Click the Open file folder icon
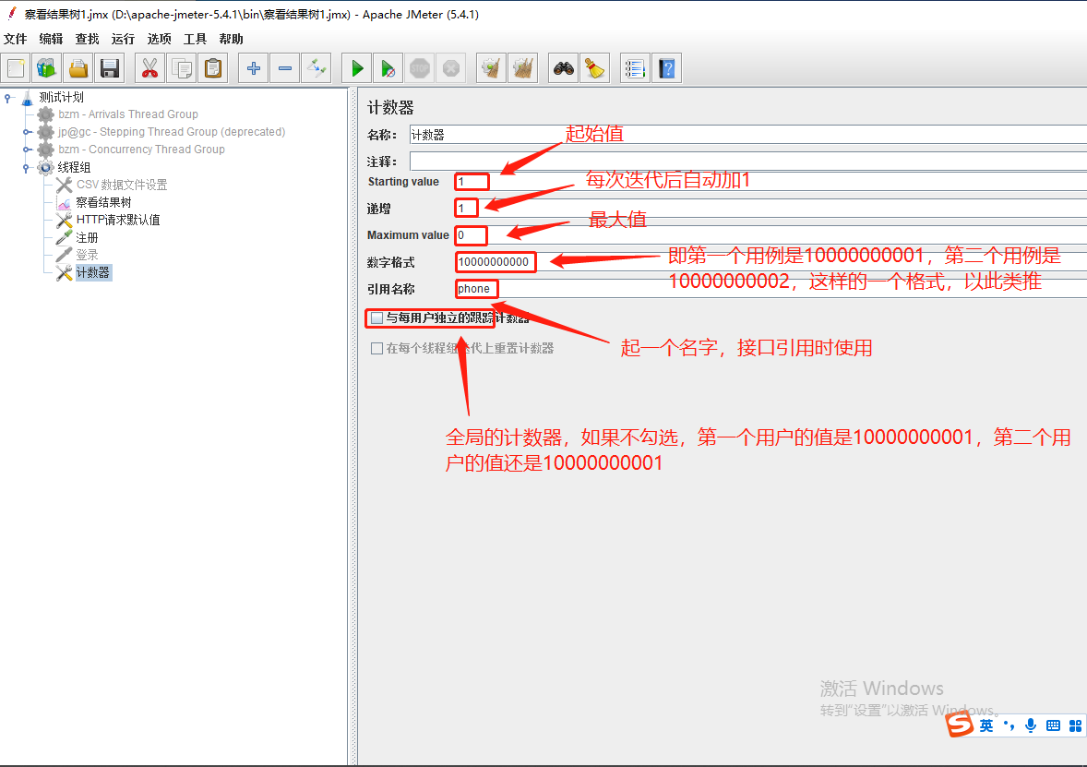This screenshot has height=767, width=1087. point(78,68)
